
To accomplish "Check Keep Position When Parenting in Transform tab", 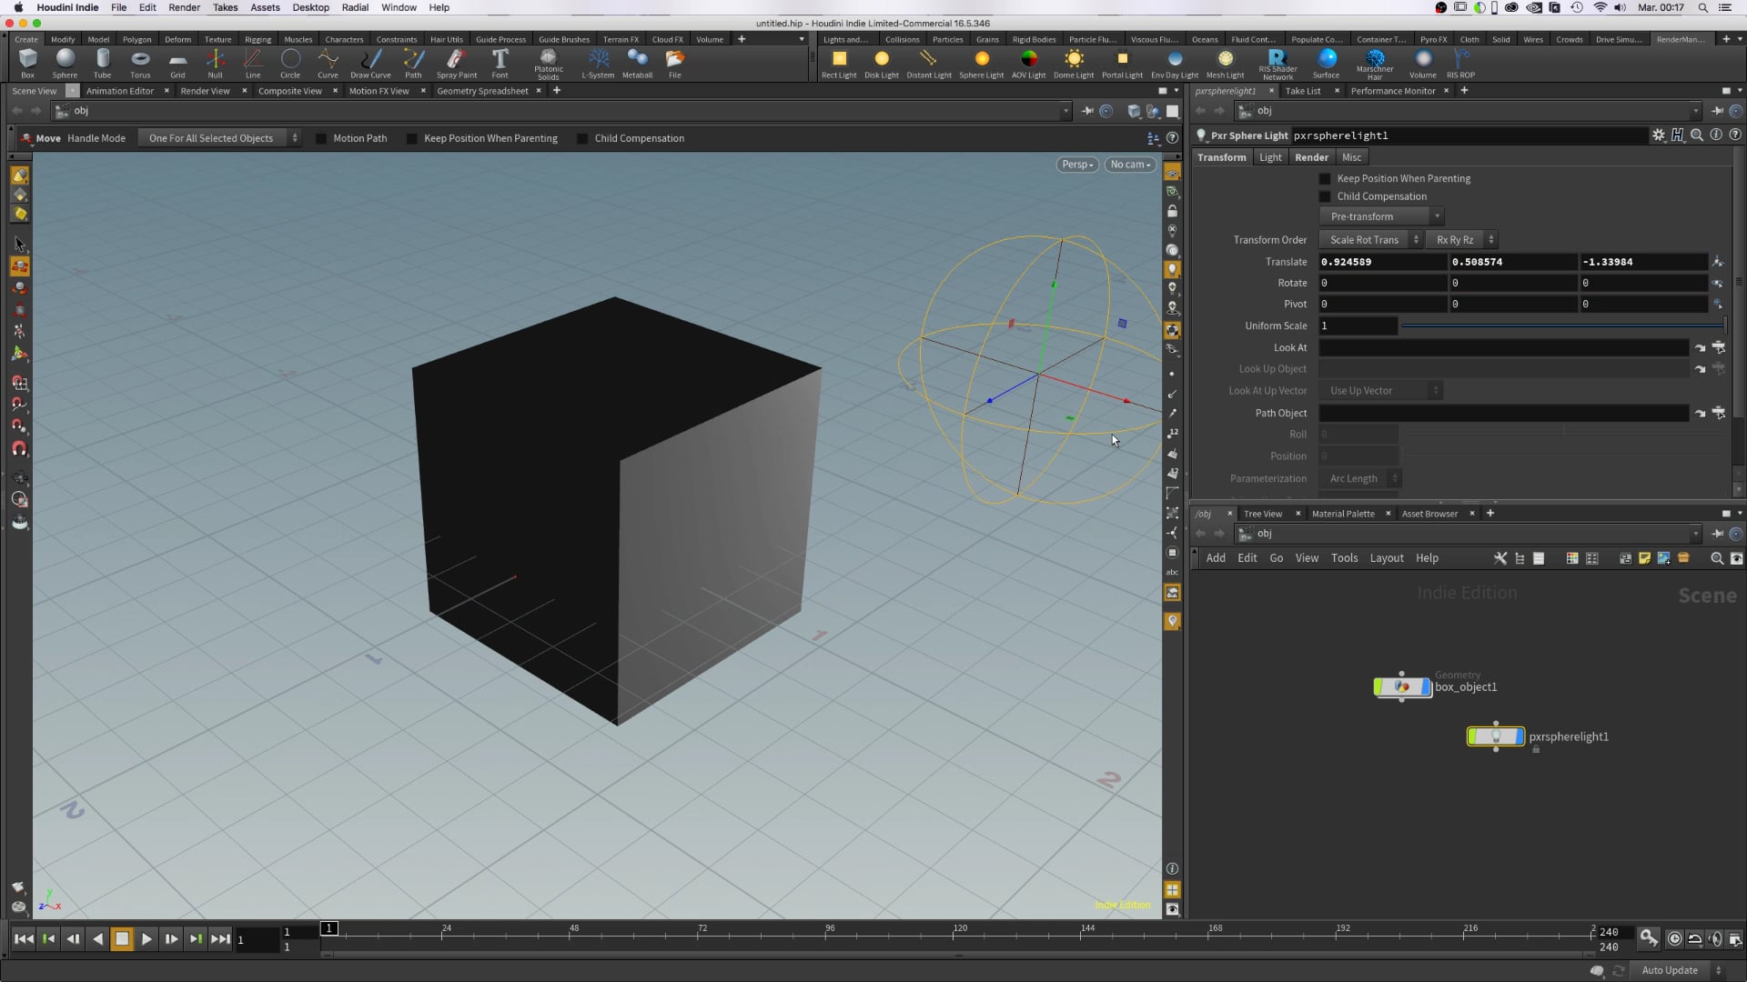I will pos(1325,178).
